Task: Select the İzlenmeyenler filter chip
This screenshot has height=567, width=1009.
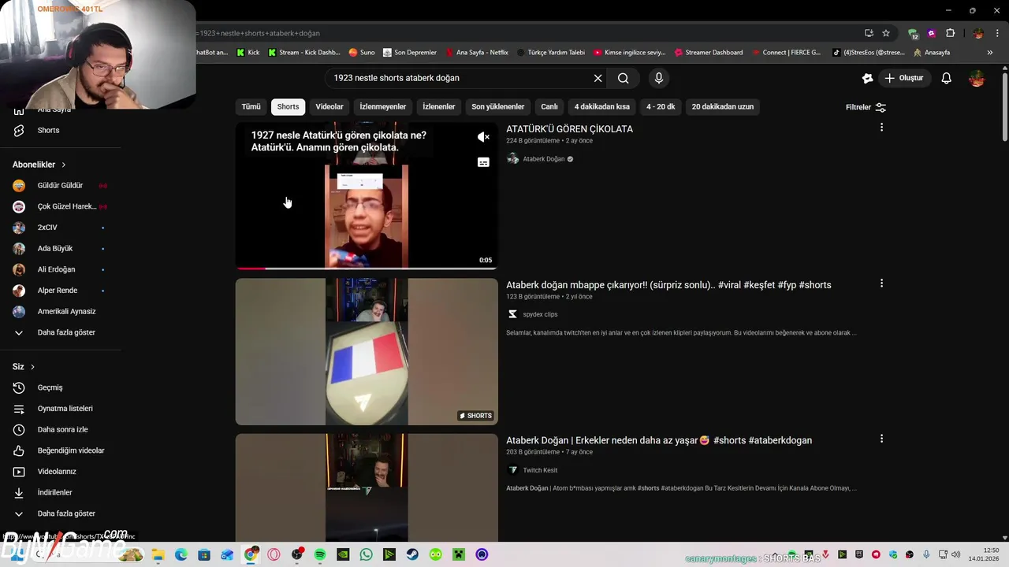Action: (x=383, y=107)
